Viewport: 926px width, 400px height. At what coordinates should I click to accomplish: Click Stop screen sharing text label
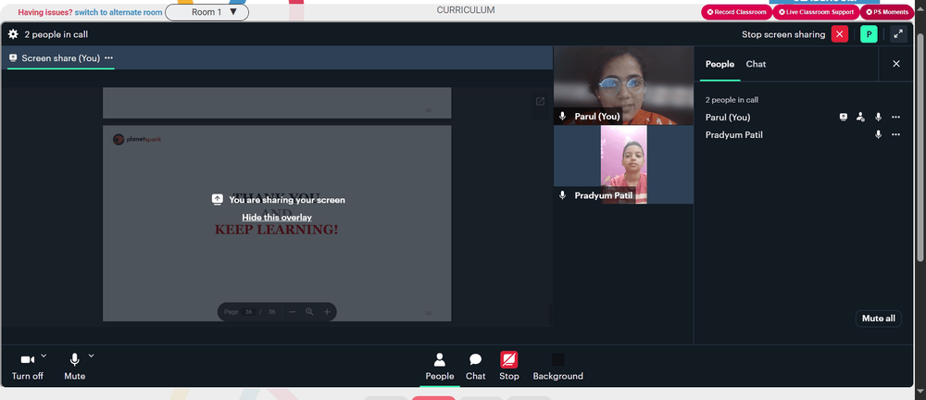pos(783,34)
